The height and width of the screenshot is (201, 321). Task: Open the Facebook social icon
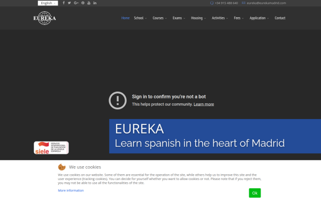[x=64, y=3]
